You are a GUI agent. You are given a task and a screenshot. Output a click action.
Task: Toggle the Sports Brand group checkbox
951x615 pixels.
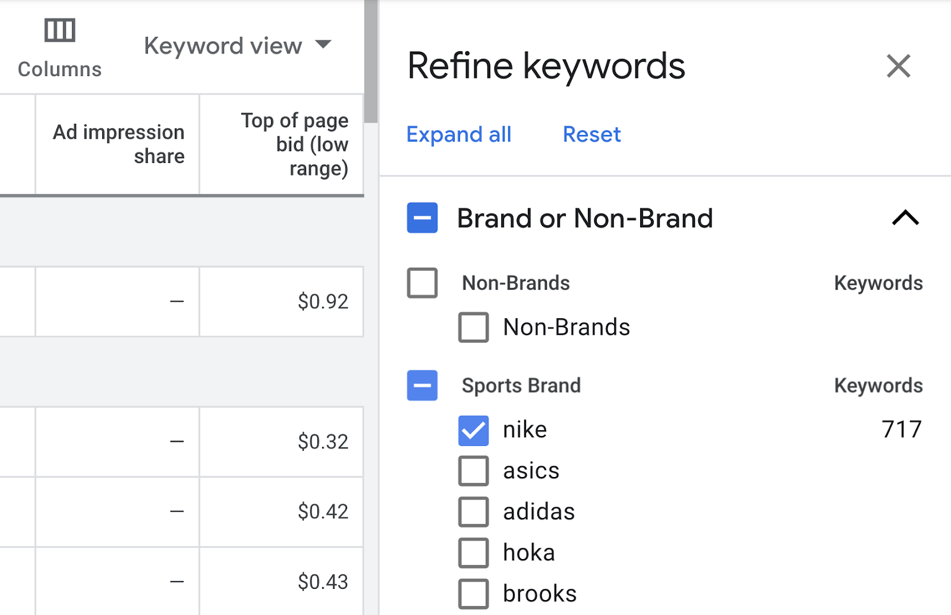pos(422,385)
